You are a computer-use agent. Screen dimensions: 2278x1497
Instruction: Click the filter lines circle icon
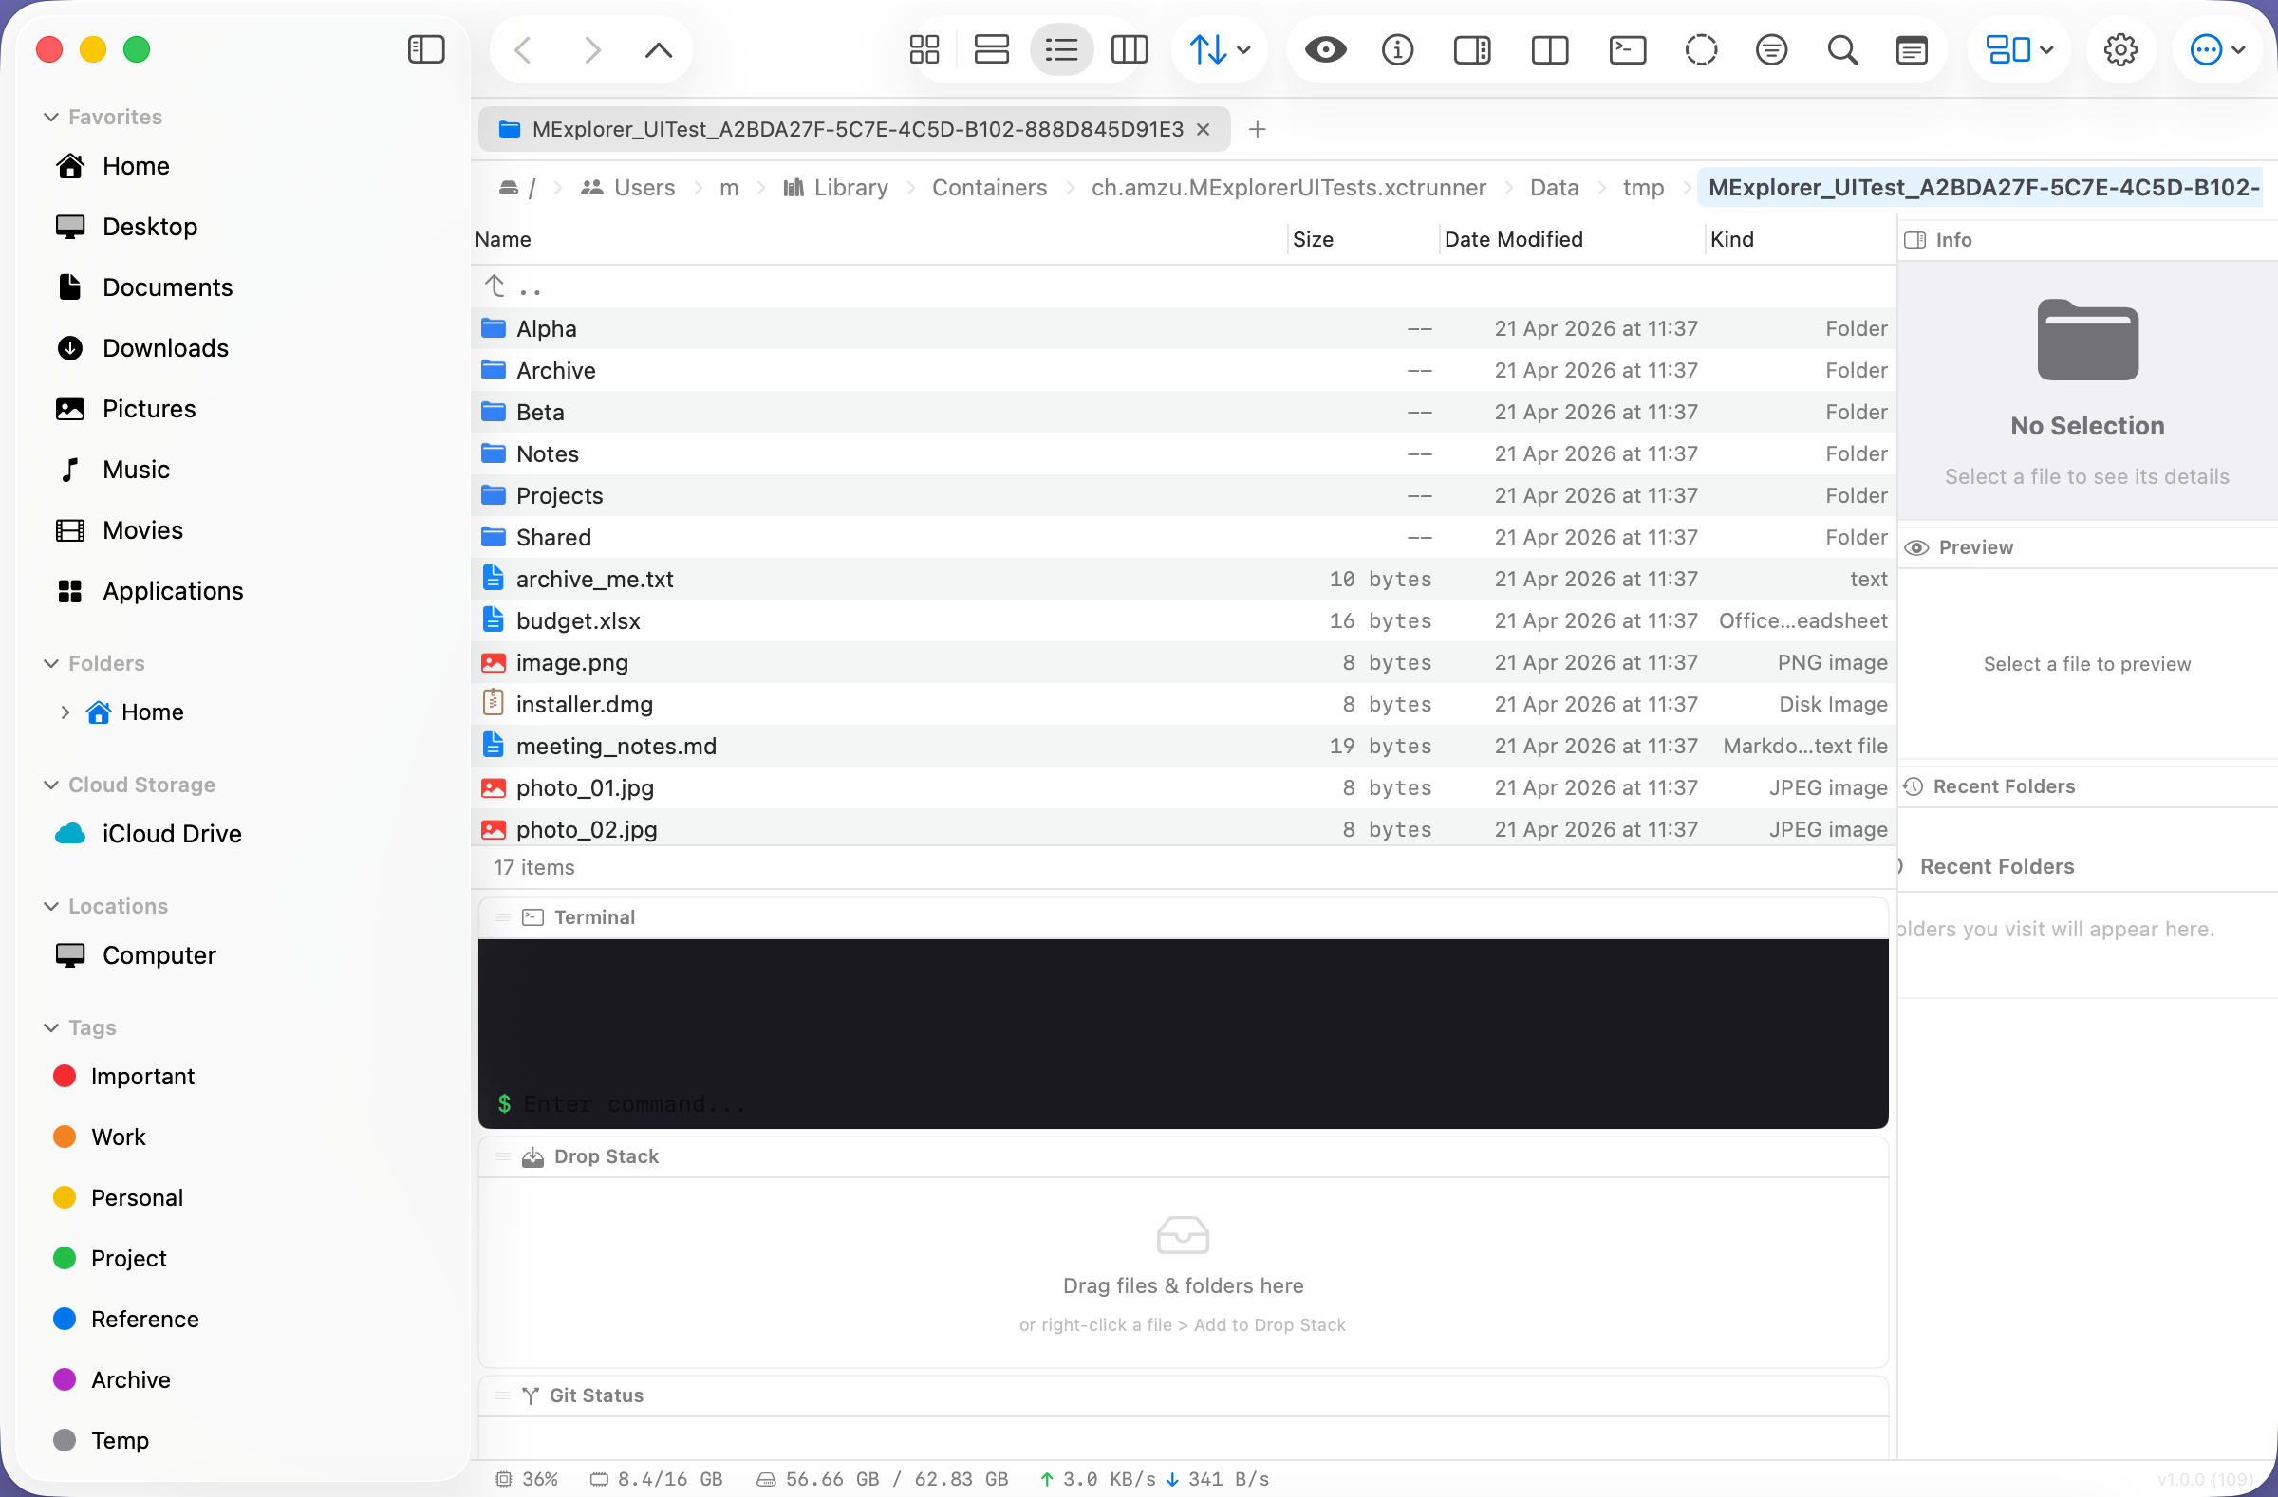click(x=1772, y=49)
